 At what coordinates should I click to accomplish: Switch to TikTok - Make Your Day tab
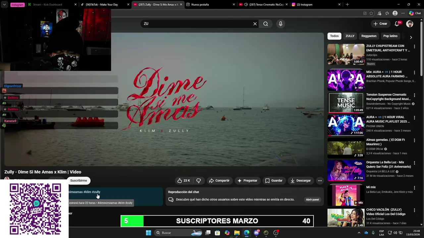click(105, 5)
